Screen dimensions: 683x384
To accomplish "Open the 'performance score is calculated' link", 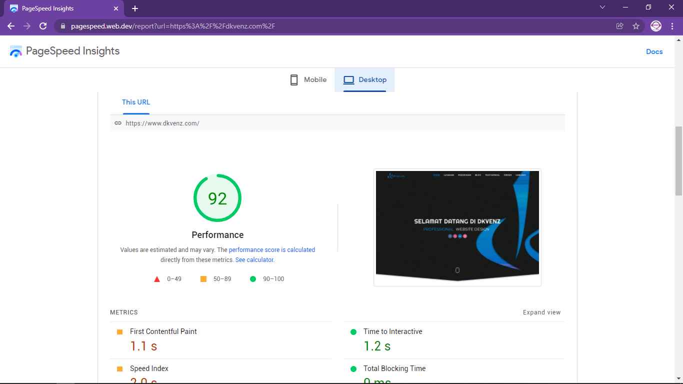I will pyautogui.click(x=272, y=250).
